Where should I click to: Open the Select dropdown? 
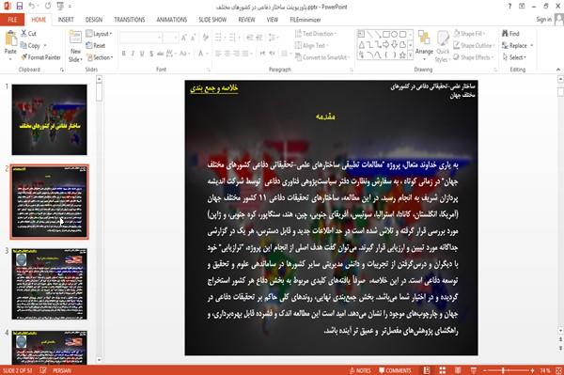click(514, 57)
